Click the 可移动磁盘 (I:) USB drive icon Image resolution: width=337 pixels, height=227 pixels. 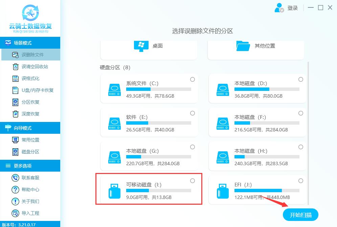(x=115, y=191)
